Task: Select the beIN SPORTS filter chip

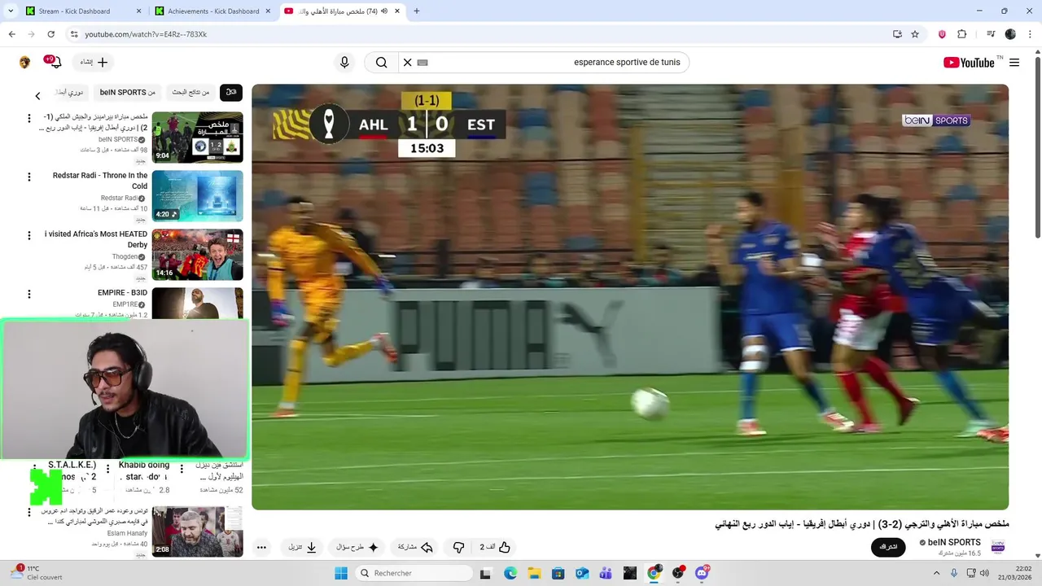Action: (128, 93)
